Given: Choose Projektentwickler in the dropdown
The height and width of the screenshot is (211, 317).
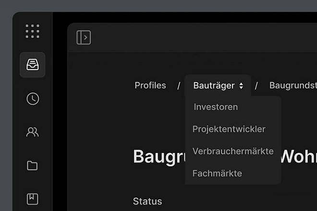Looking at the screenshot, I should (229, 129).
